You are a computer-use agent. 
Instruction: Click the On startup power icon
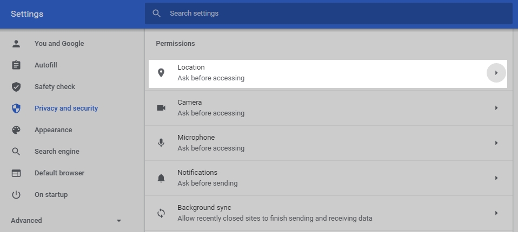click(16, 195)
